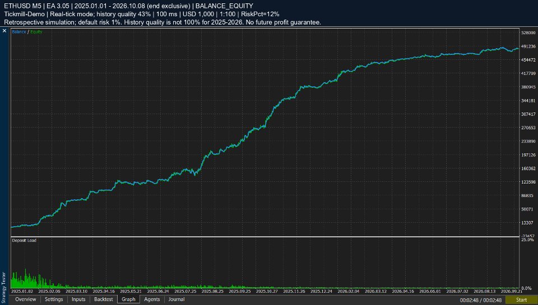Image resolution: width=538 pixels, height=305 pixels.
Task: Click the 2026.03.12 date label
Action: coord(375,292)
